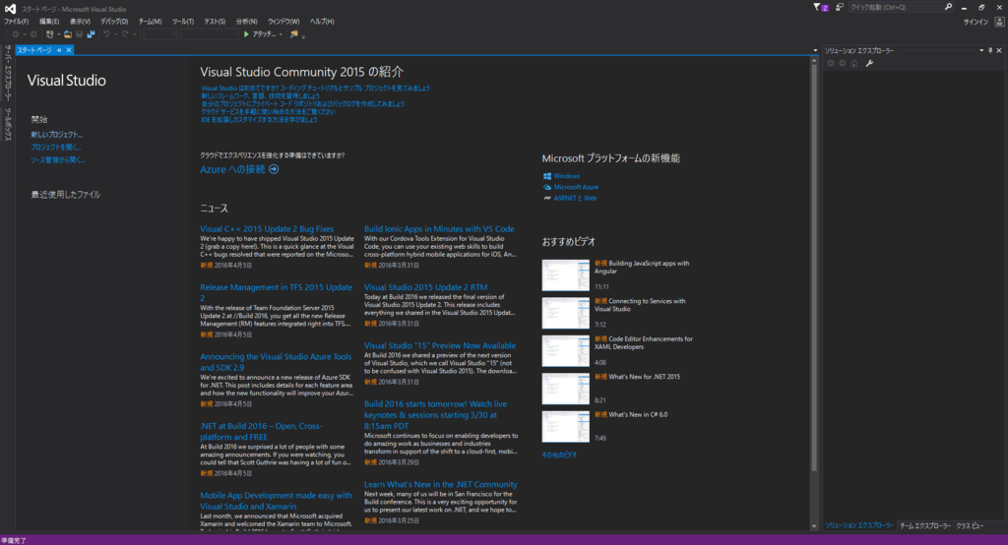Click the account avatar icon beside サインイン
Screen dimensions: 1008x545
tap(999, 22)
